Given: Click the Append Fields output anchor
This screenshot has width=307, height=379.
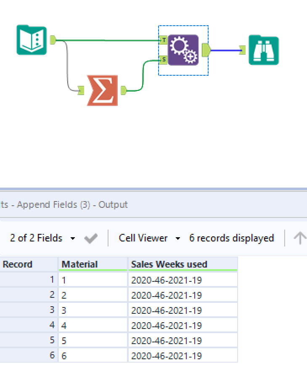Looking at the screenshot, I should click(x=206, y=50).
